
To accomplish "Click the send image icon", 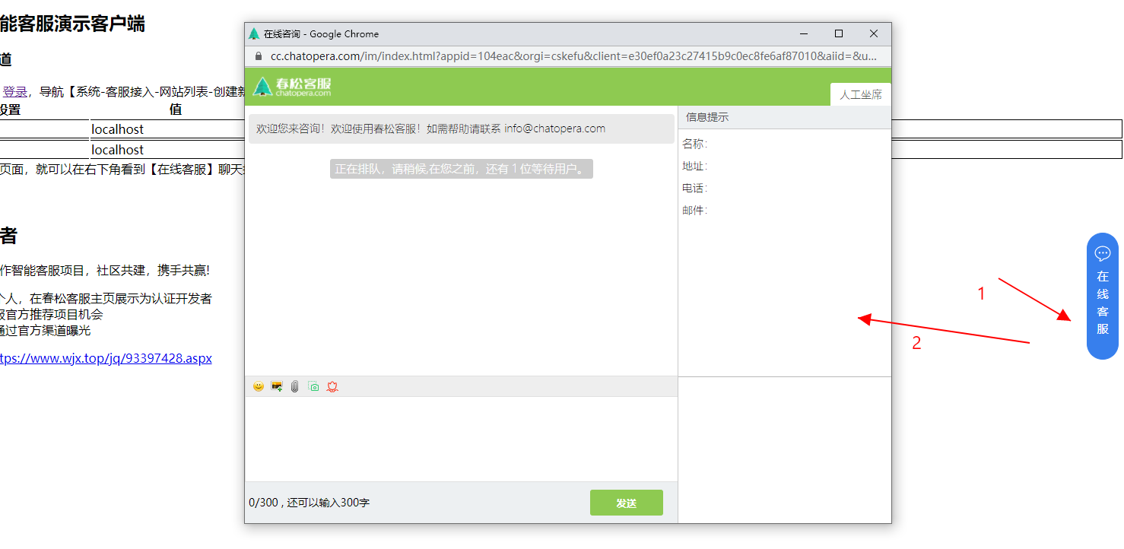I will pos(276,387).
